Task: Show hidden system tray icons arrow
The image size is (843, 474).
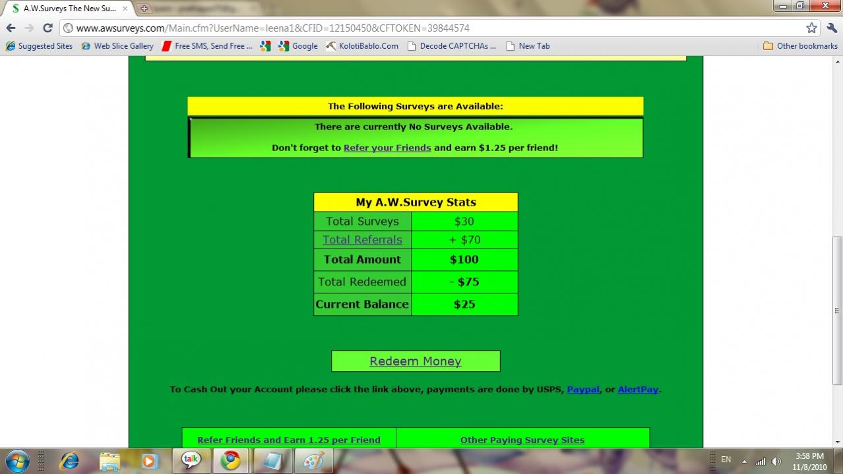Action: [745, 461]
